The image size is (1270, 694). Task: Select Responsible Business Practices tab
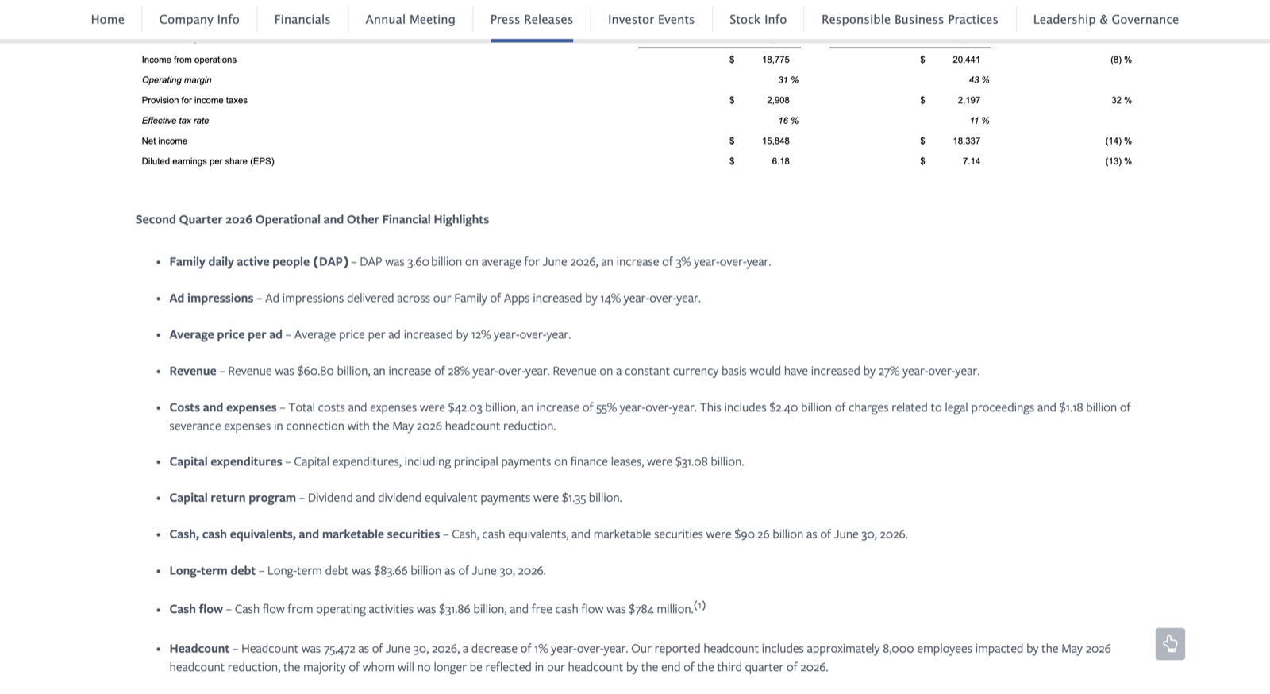tap(910, 19)
